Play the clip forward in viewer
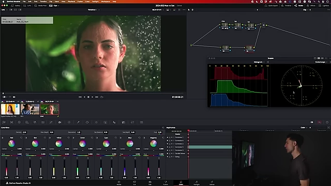Image resolution: width=331 pixels, height=186 pixels. pos(92,97)
